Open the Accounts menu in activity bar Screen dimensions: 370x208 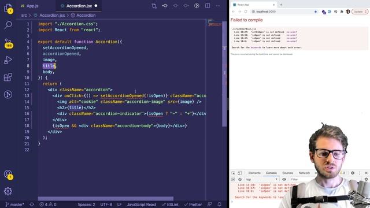tap(8, 174)
